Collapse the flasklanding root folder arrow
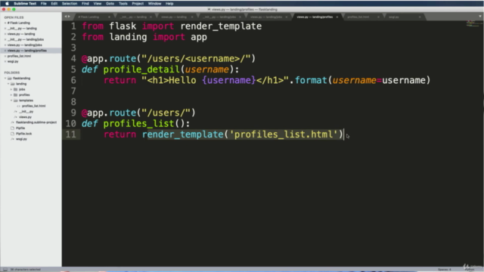484x272 pixels. coord(5,79)
